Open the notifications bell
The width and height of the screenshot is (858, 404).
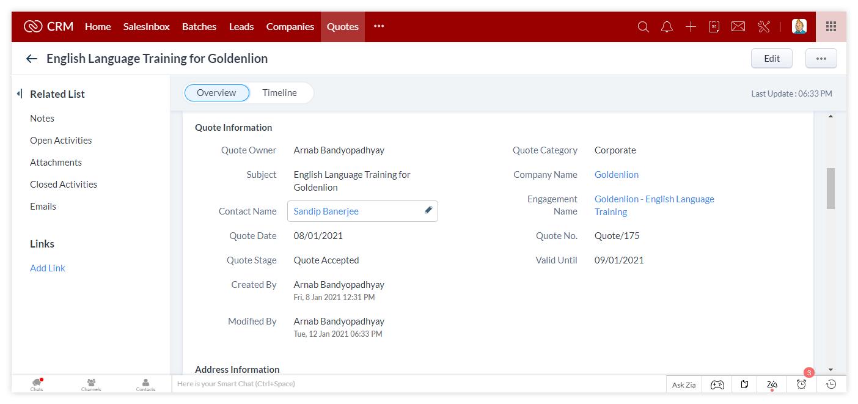[x=667, y=27]
